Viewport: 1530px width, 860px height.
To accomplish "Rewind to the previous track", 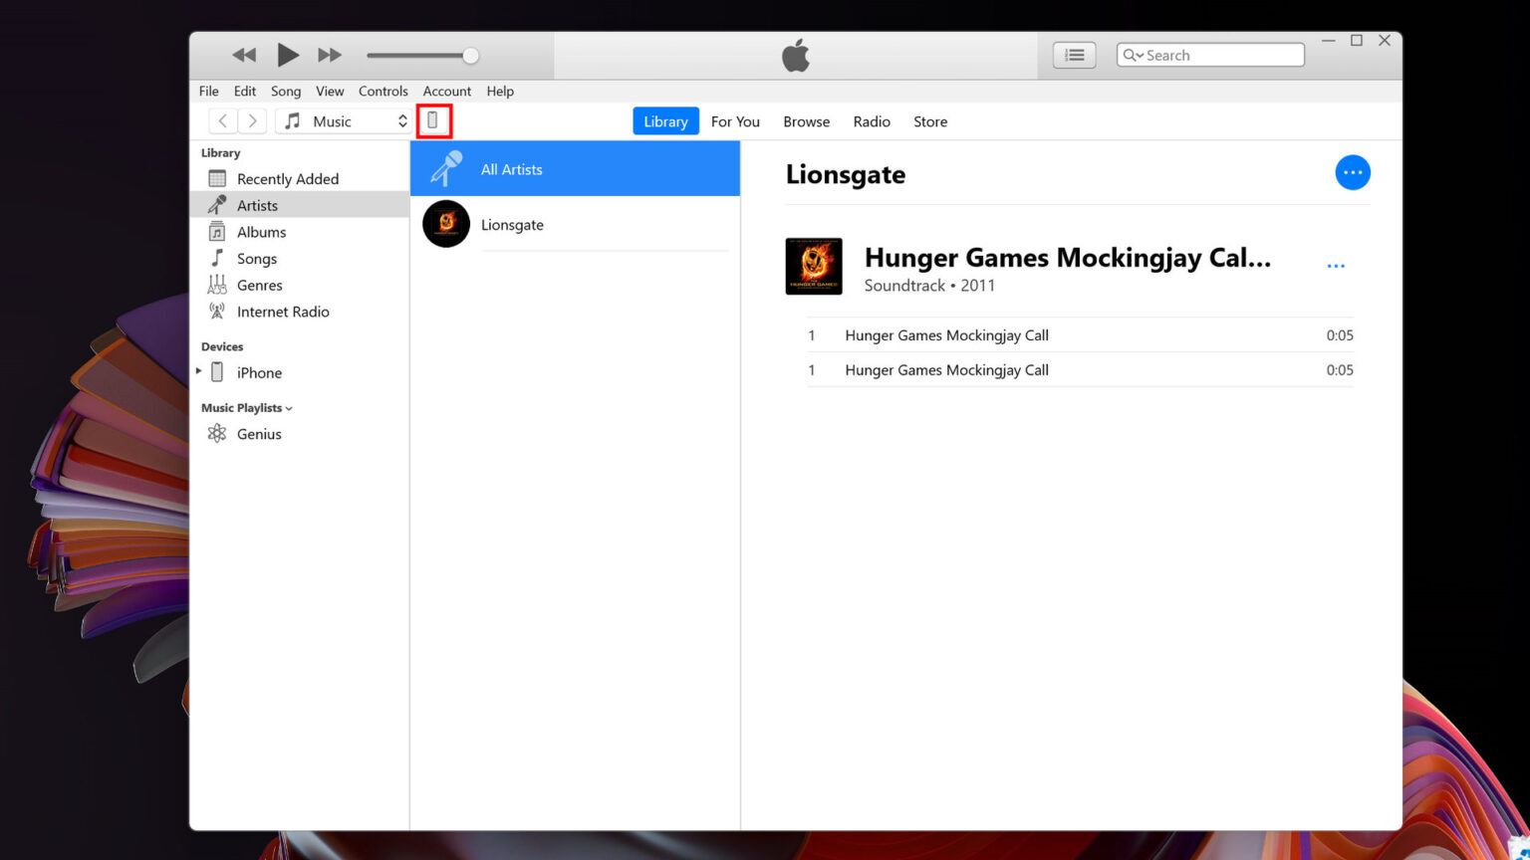I will (244, 55).
